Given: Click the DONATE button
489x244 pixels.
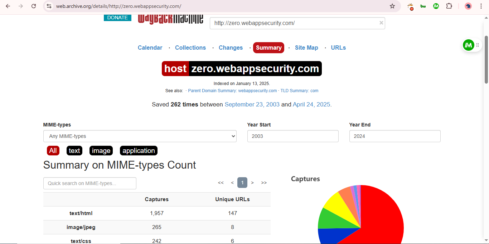Looking at the screenshot, I should 117,18.
